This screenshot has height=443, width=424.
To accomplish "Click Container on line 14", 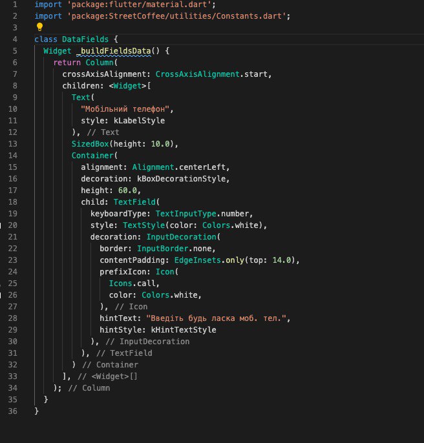I will pos(92,156).
